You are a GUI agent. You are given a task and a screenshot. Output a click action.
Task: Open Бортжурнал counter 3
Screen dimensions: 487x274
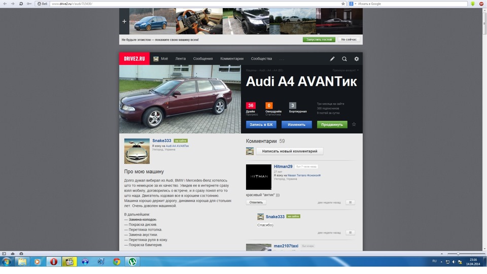[x=293, y=106]
